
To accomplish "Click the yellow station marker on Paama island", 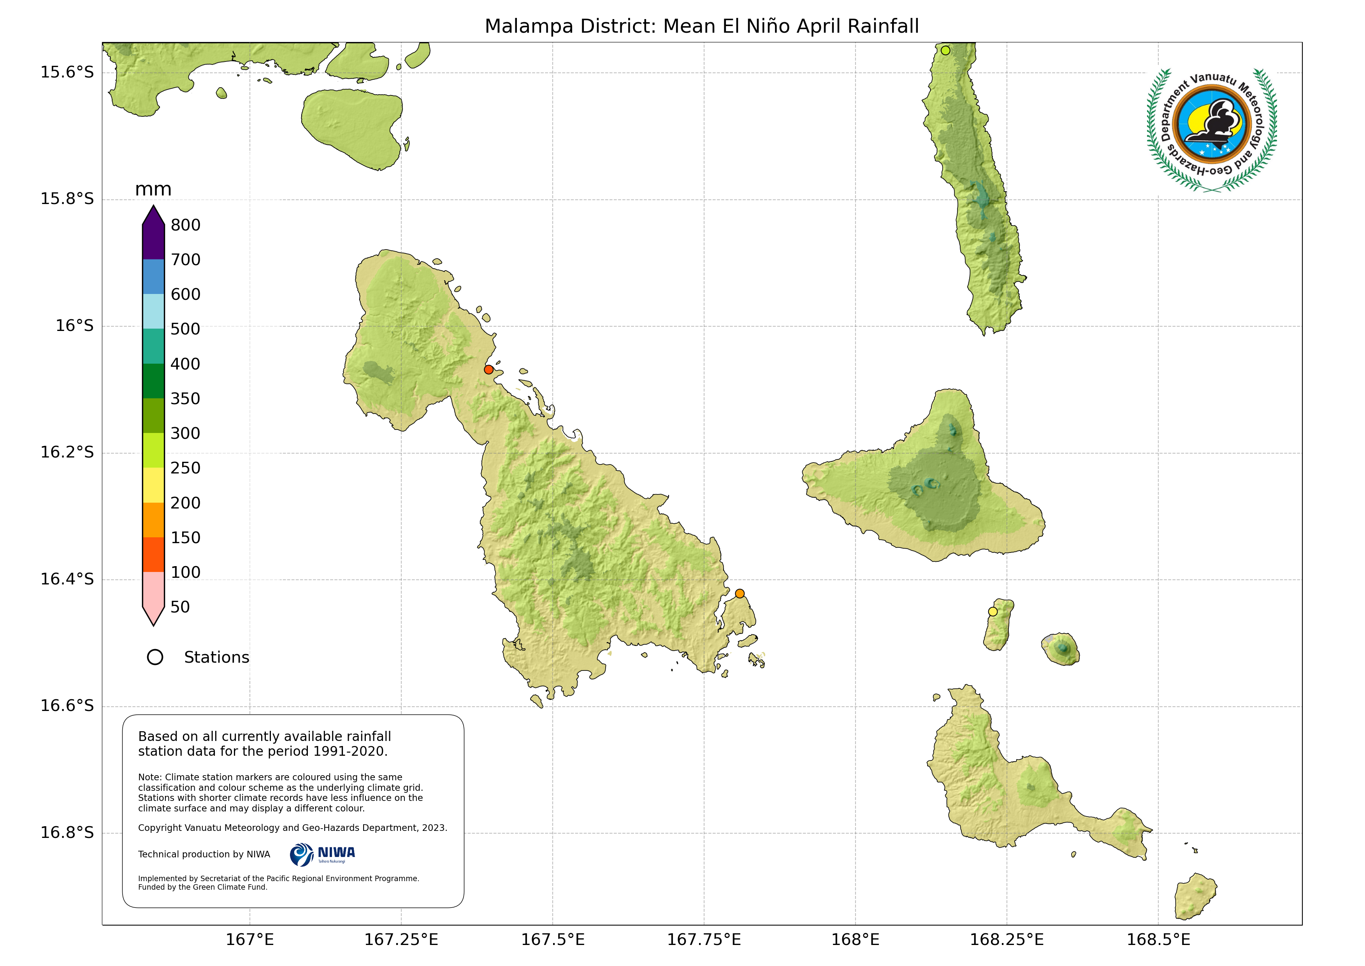I will click(992, 611).
